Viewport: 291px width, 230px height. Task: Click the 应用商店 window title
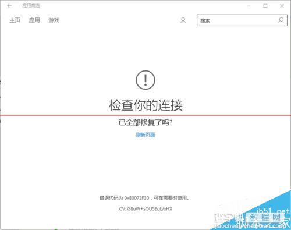pyautogui.click(x=31, y=6)
